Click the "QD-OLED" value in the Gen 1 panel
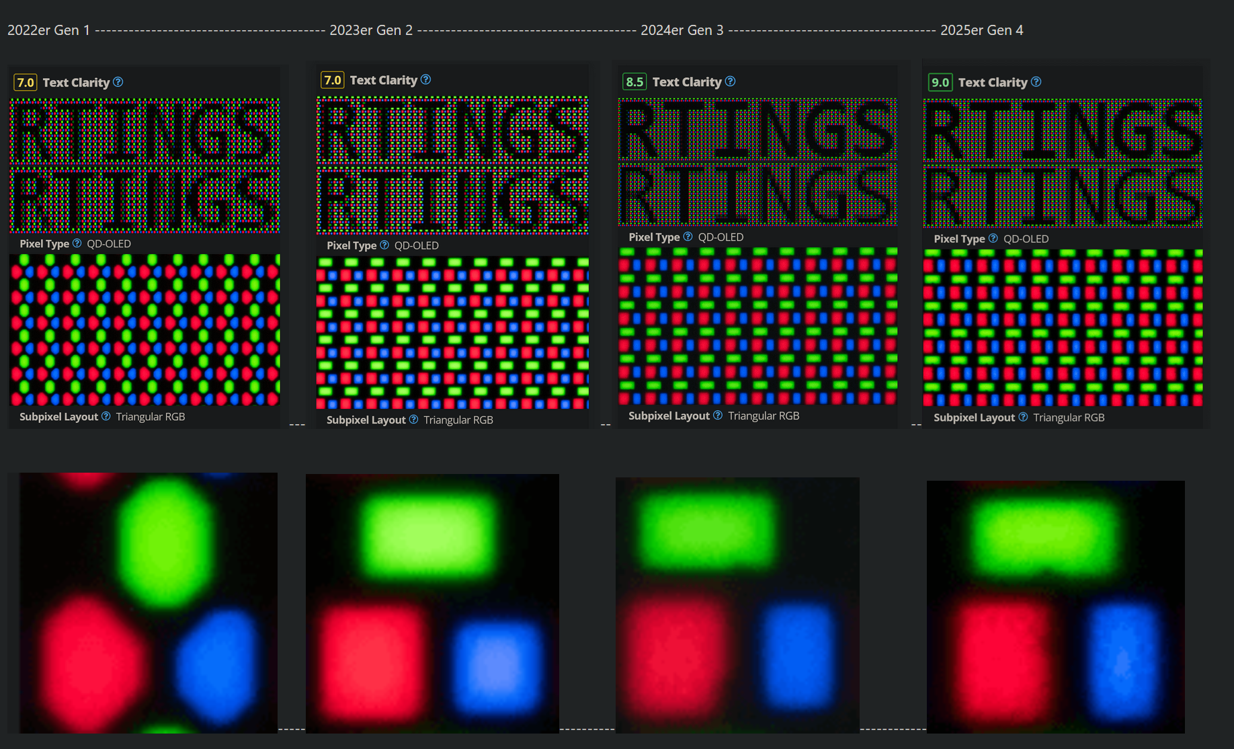 (x=109, y=243)
